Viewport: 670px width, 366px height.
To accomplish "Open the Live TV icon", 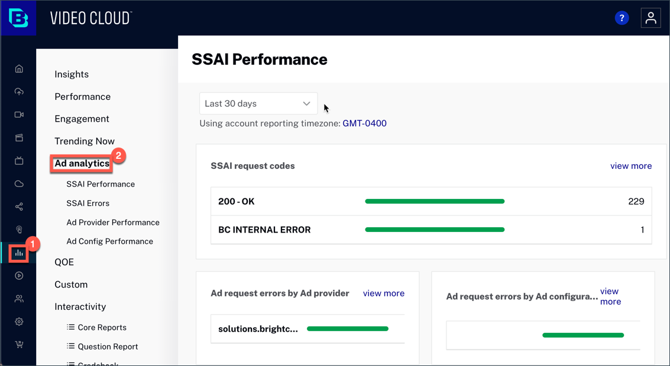I will point(18,160).
